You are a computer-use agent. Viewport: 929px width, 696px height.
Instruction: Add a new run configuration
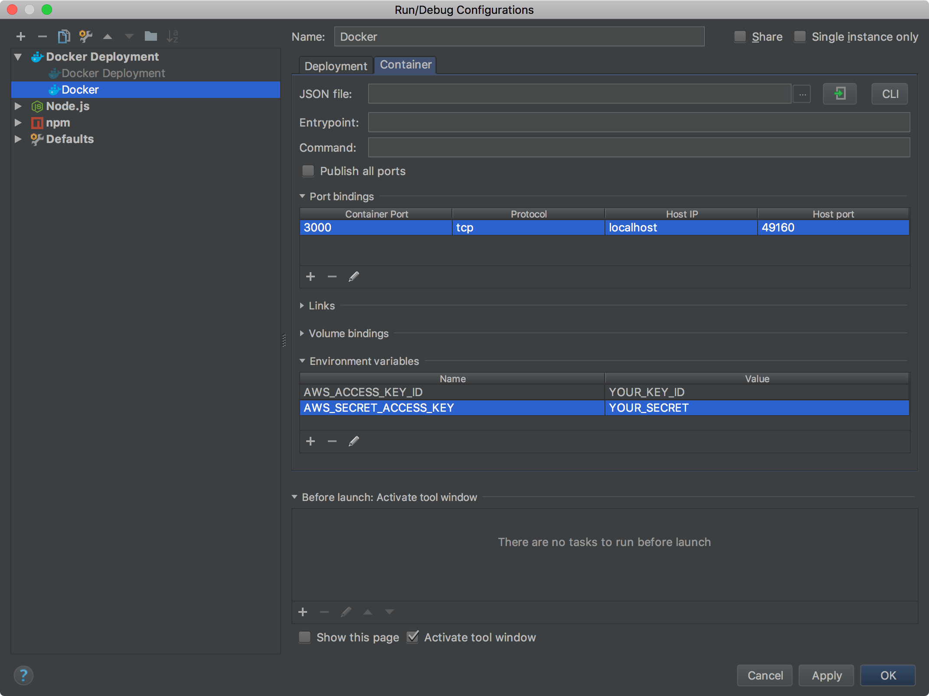click(21, 36)
